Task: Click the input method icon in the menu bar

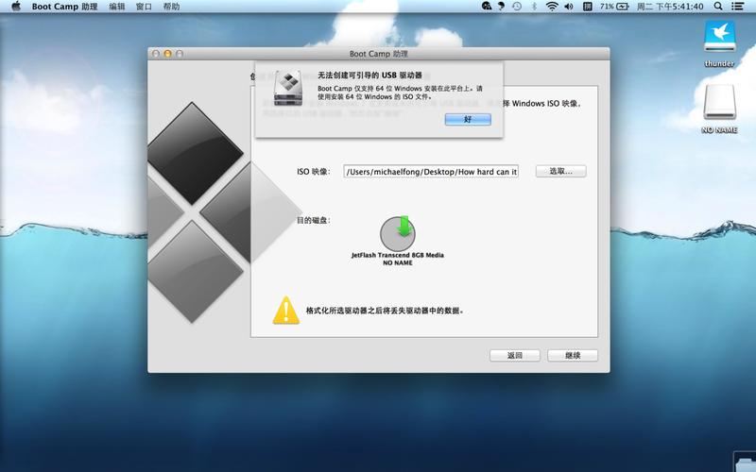Action: tap(587, 7)
